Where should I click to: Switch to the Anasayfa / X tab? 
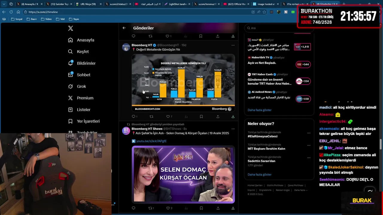click(30, 4)
